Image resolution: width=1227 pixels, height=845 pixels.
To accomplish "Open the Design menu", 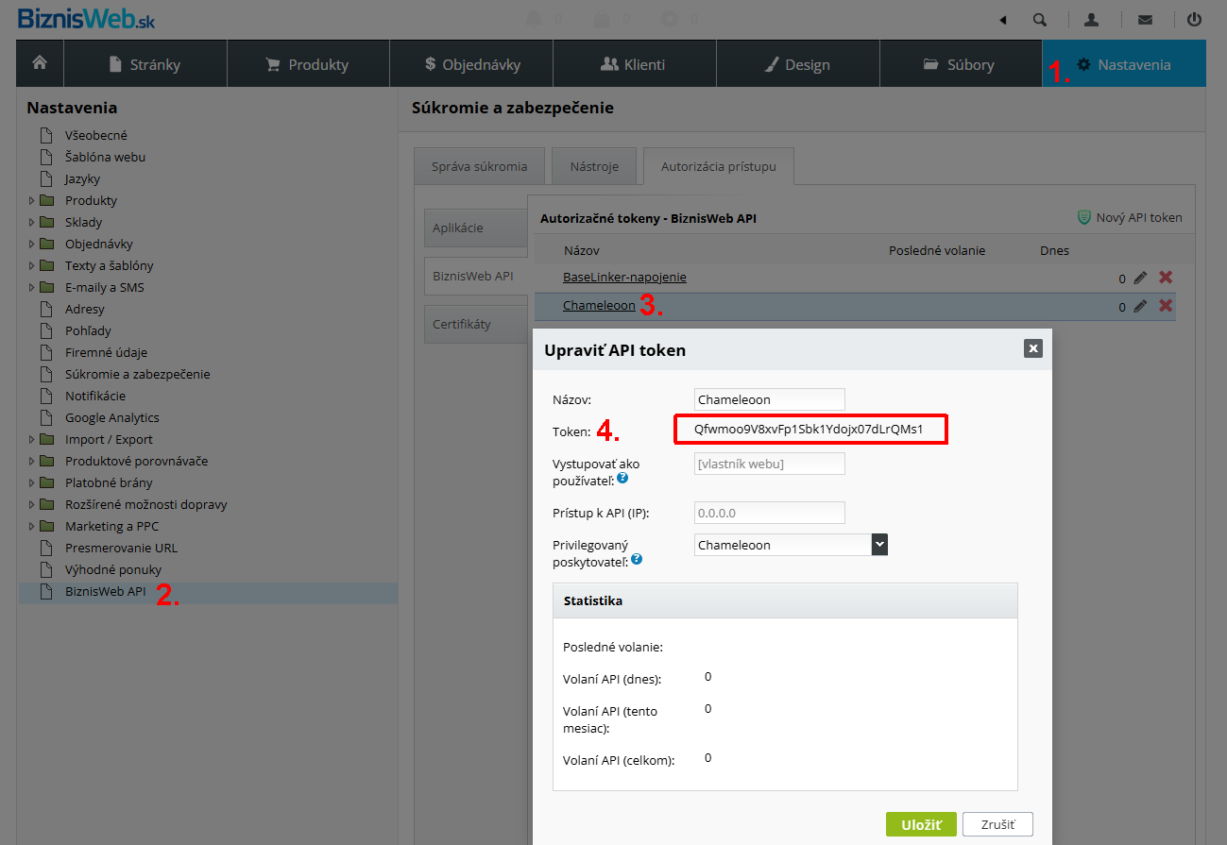I will [798, 64].
